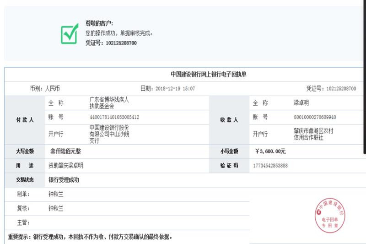The height and width of the screenshot is (244, 366).
Task: Select payer account number 44001781401053003412
Action: coord(114,117)
